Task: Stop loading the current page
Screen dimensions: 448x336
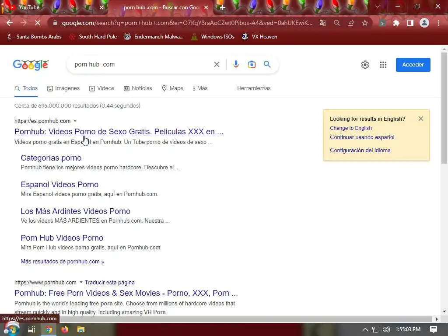Action: tap(38, 23)
